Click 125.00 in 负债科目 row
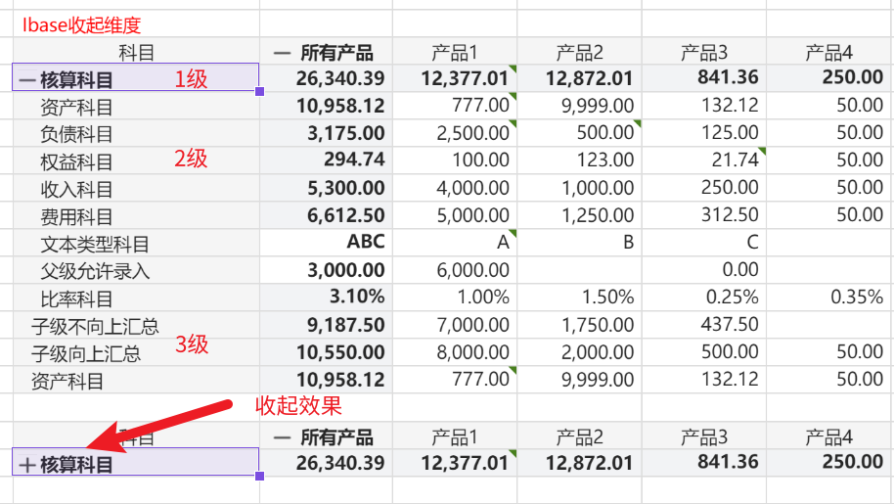This screenshot has width=894, height=504. click(x=730, y=132)
